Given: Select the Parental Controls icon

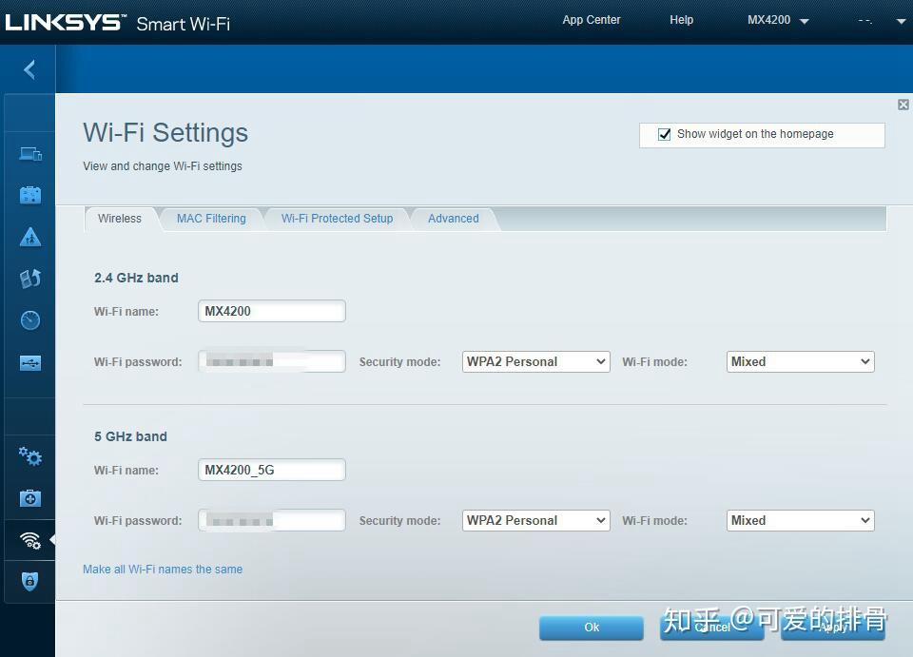Looking at the screenshot, I should pyautogui.click(x=29, y=236).
